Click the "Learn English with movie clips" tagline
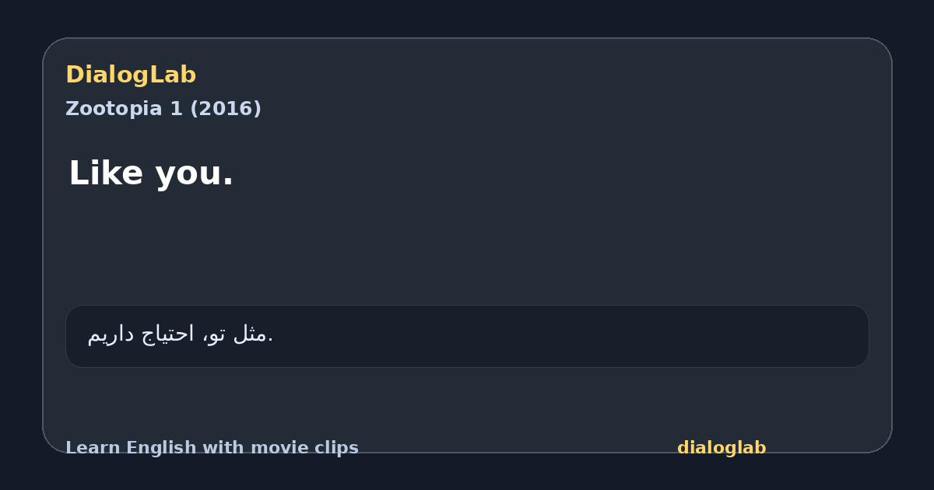 (212, 448)
